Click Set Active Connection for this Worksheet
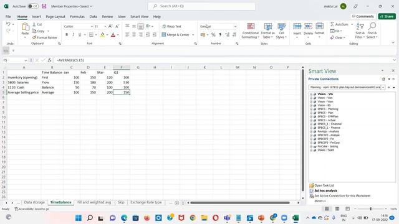This screenshot has height=224, width=399. [342, 196]
